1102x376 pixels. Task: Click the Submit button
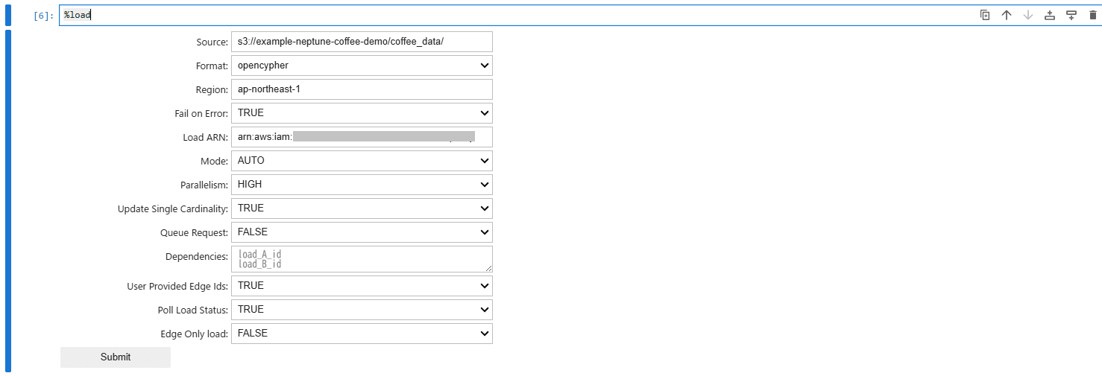click(116, 357)
